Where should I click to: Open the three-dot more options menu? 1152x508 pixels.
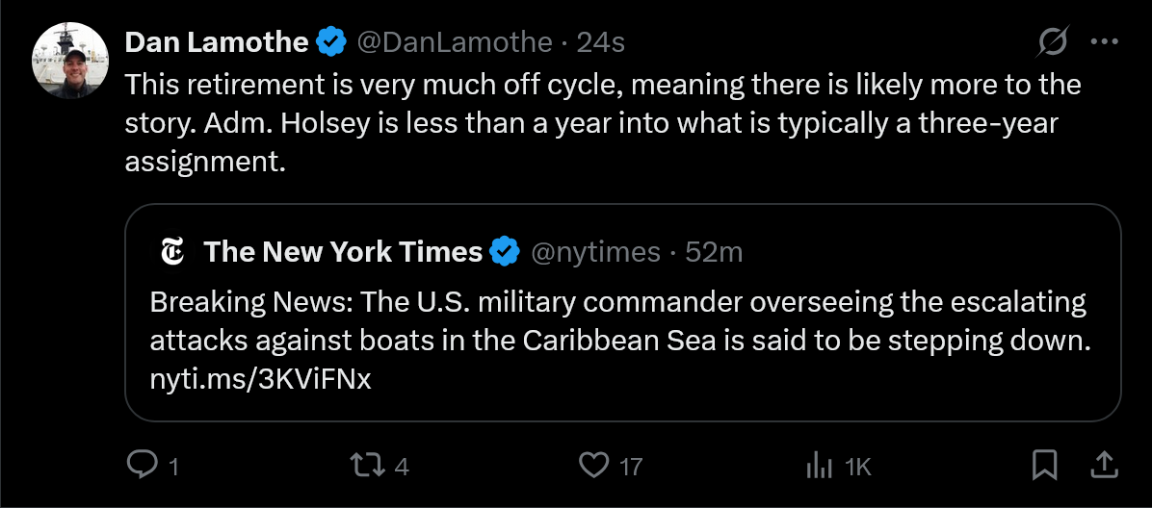click(x=1104, y=42)
